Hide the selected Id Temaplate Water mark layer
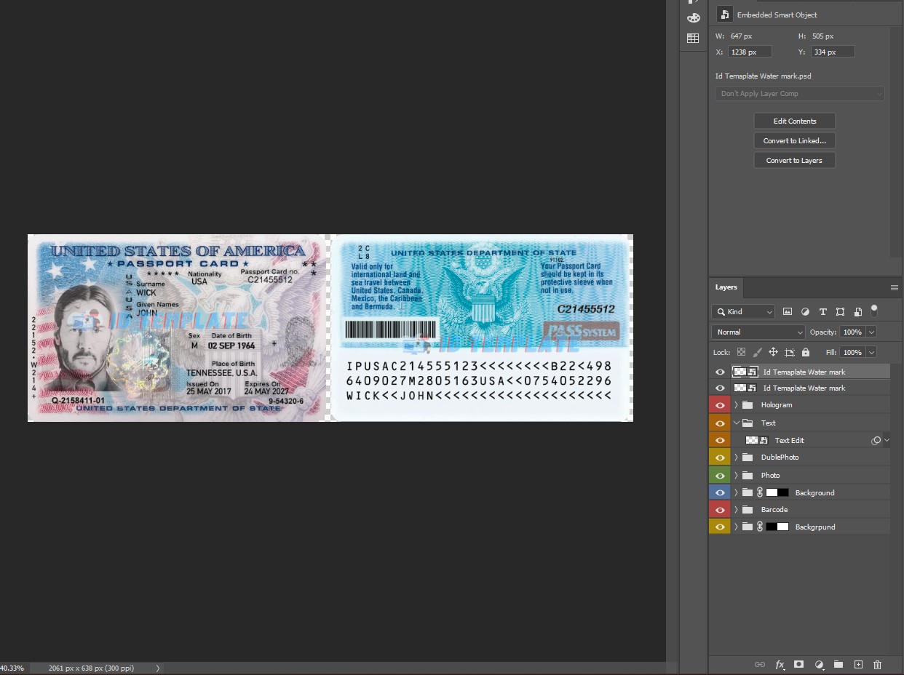This screenshot has width=904, height=675. tap(720, 372)
